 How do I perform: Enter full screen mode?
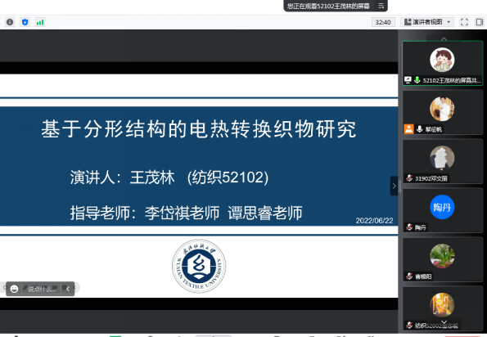point(464,22)
